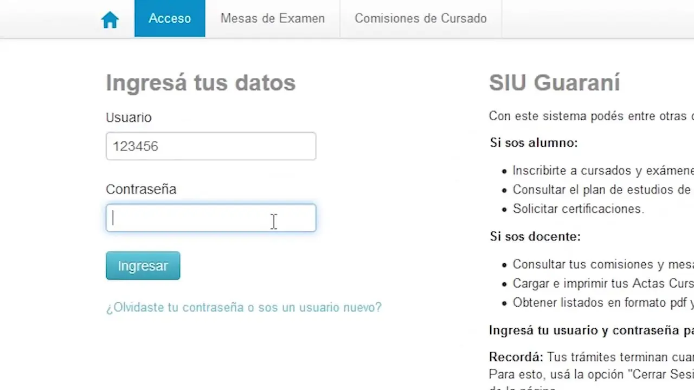Focus the Usuario input field
This screenshot has width=694, height=390.
click(211, 146)
